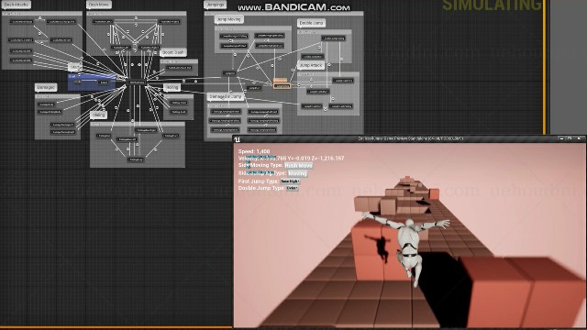Click the Double Jump comment label
Image resolution: width=587 pixels, height=330 pixels.
311,23
